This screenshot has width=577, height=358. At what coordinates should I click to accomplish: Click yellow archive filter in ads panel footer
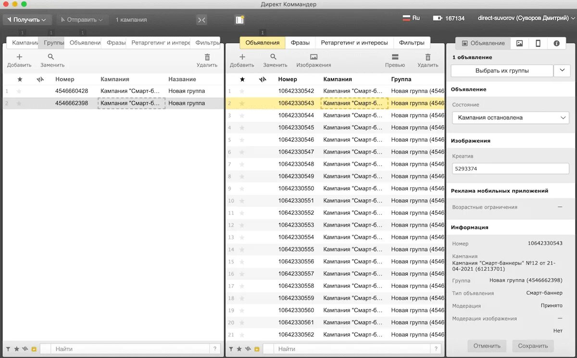(256, 349)
